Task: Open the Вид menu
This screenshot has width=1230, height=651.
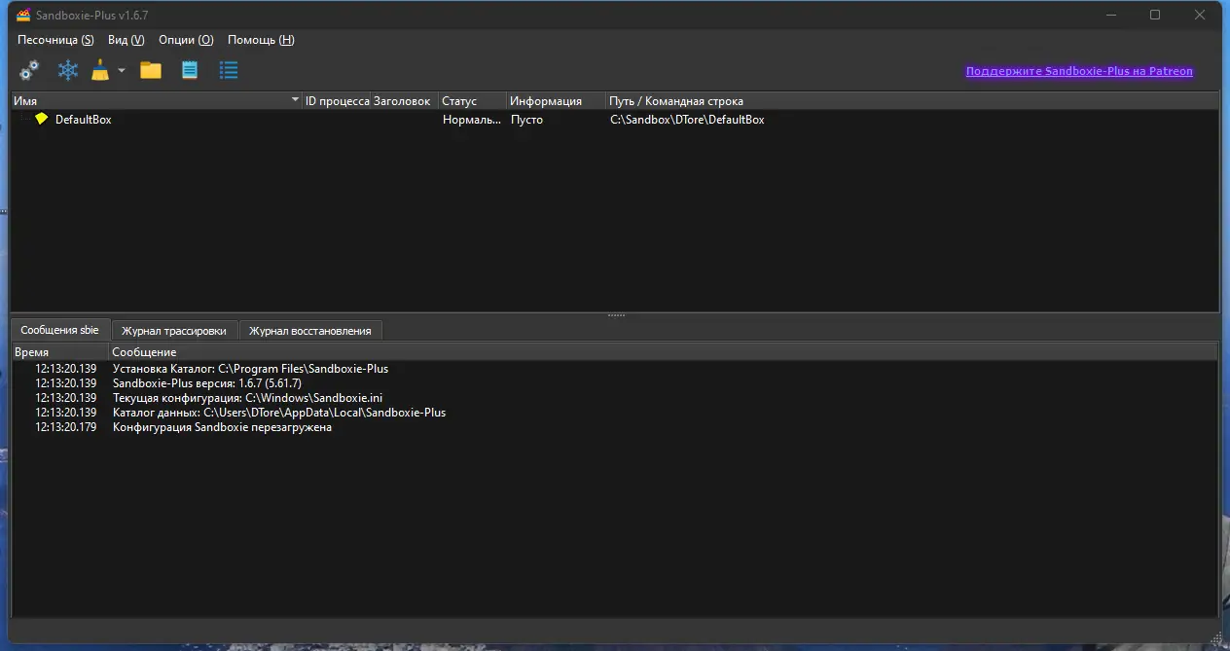Action: pyautogui.click(x=126, y=40)
